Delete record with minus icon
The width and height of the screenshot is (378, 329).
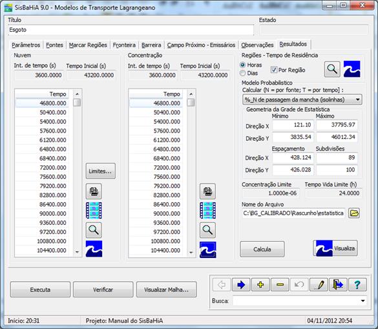tap(280, 285)
